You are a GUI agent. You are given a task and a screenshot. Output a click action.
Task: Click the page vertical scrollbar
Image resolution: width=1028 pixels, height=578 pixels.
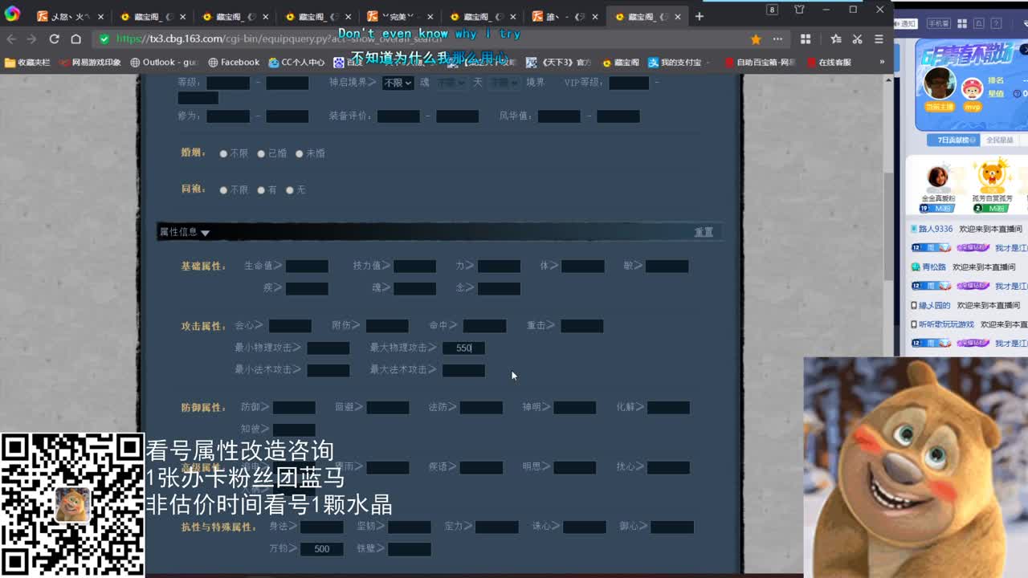(888, 225)
